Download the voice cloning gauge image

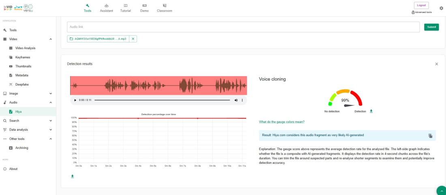click(371, 111)
